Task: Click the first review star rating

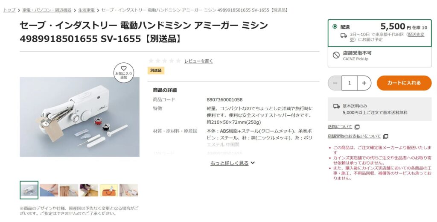Action: coord(151,61)
